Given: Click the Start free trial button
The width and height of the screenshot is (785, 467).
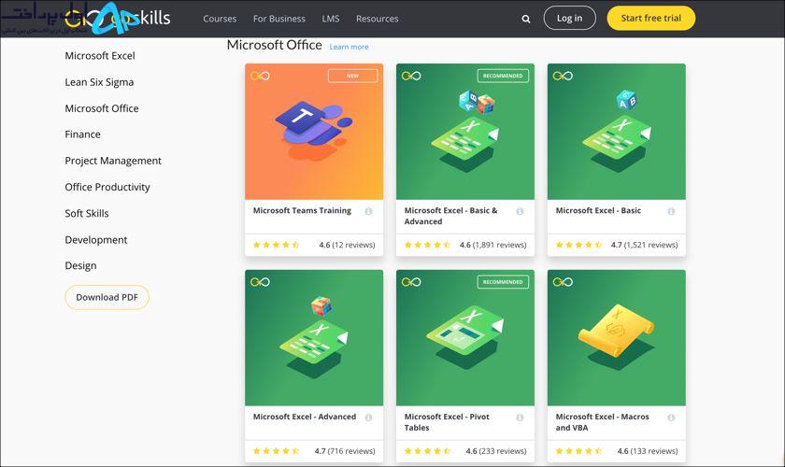Looking at the screenshot, I should point(650,18).
